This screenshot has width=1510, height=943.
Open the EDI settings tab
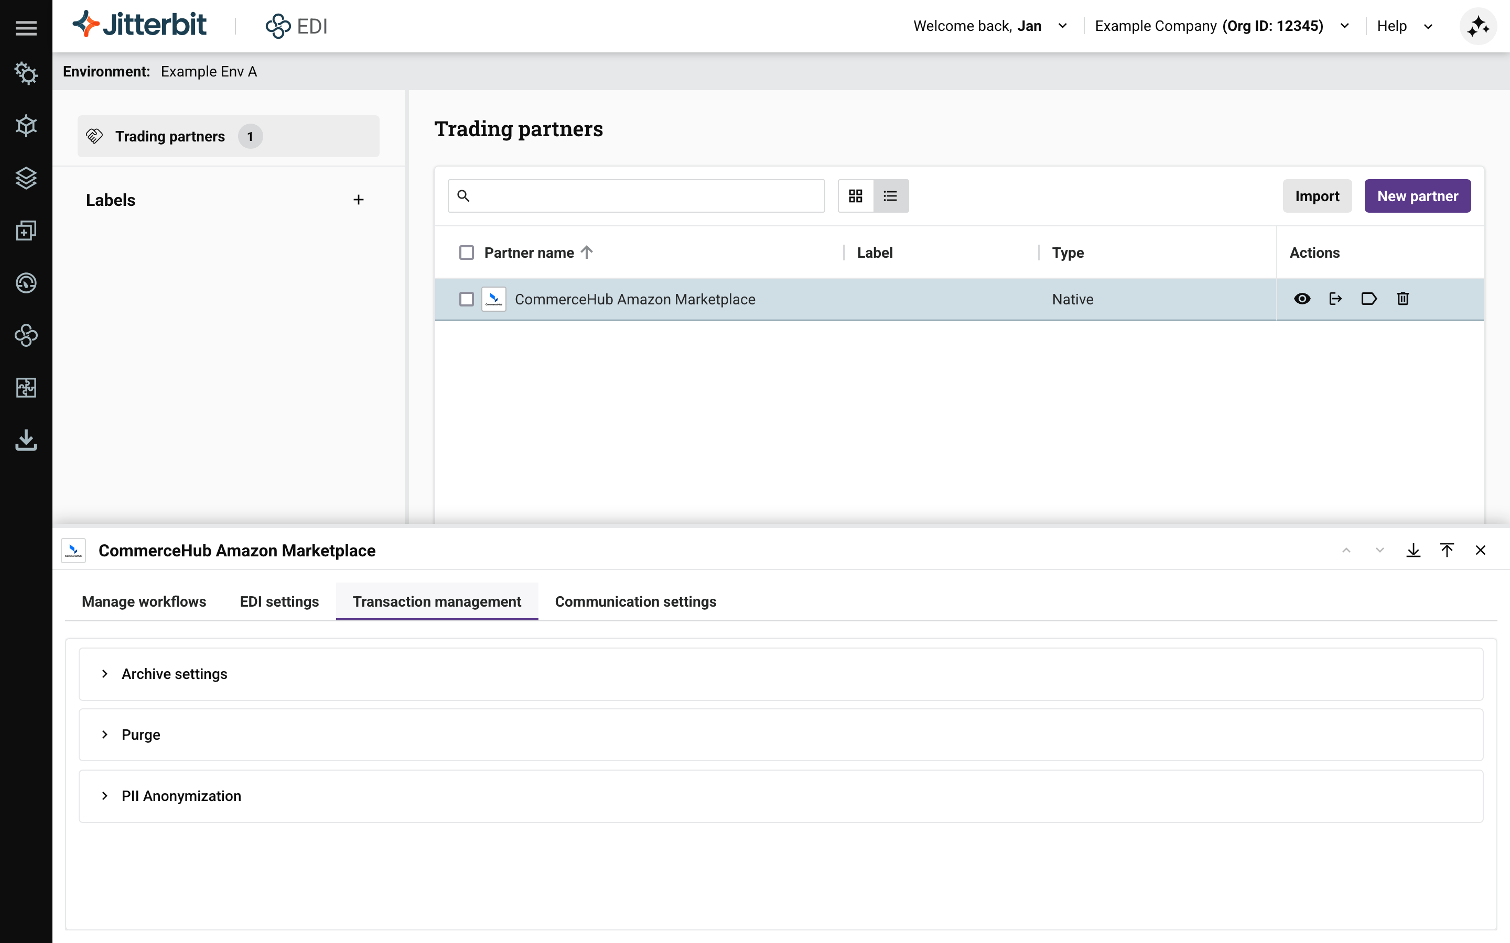click(x=279, y=601)
